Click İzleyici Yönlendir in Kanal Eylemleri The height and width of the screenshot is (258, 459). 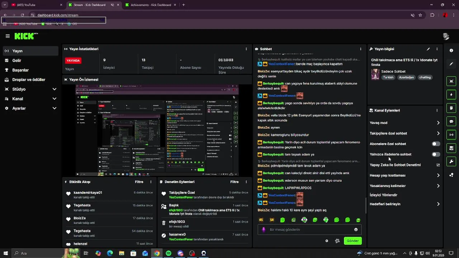pos(383,195)
